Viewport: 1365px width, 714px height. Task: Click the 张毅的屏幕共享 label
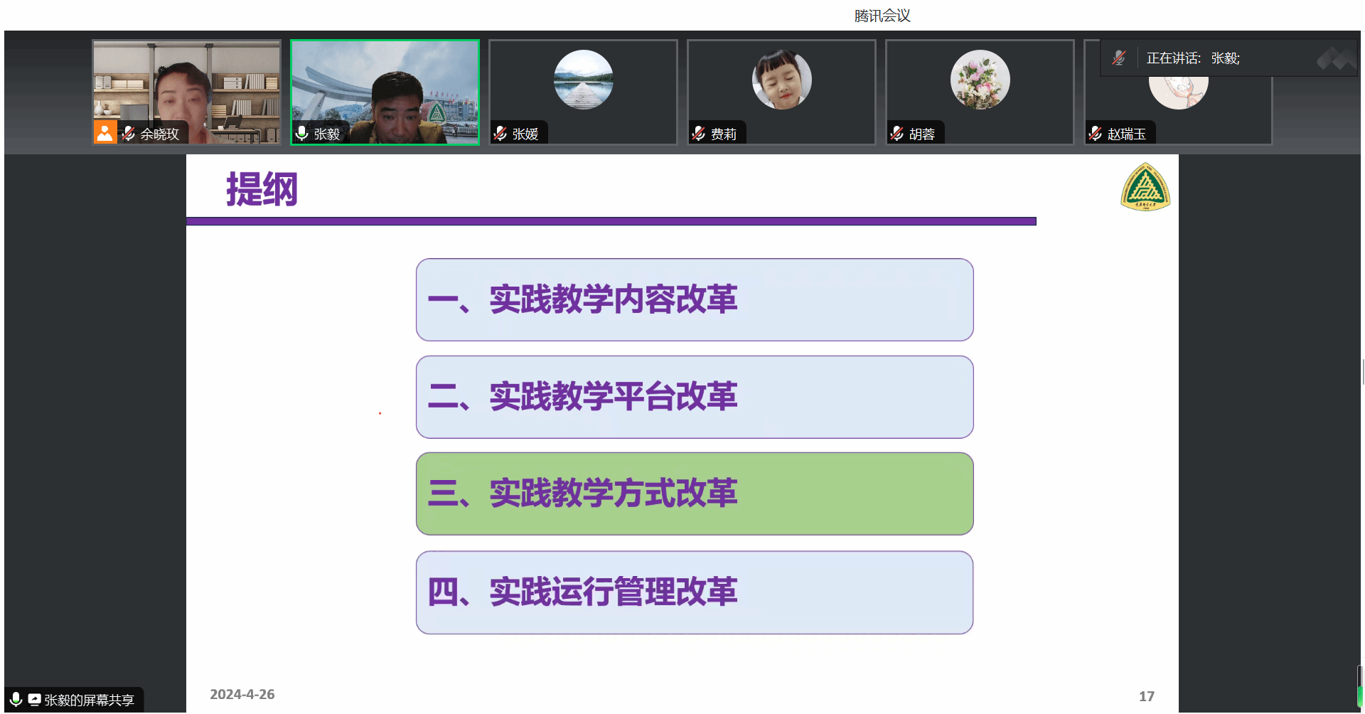click(x=89, y=700)
